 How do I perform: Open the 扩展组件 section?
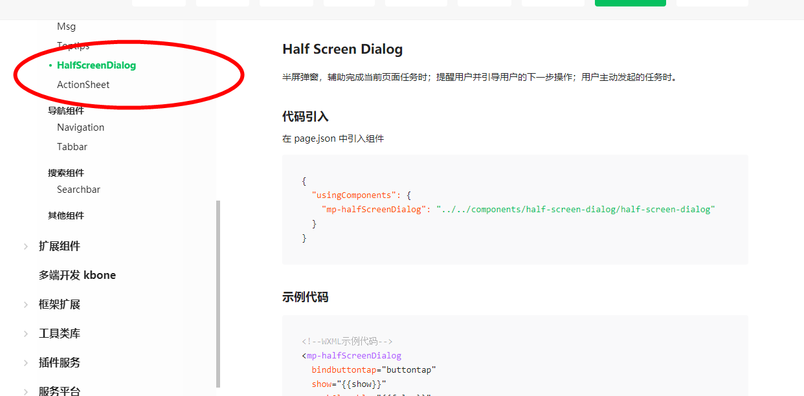tap(60, 247)
